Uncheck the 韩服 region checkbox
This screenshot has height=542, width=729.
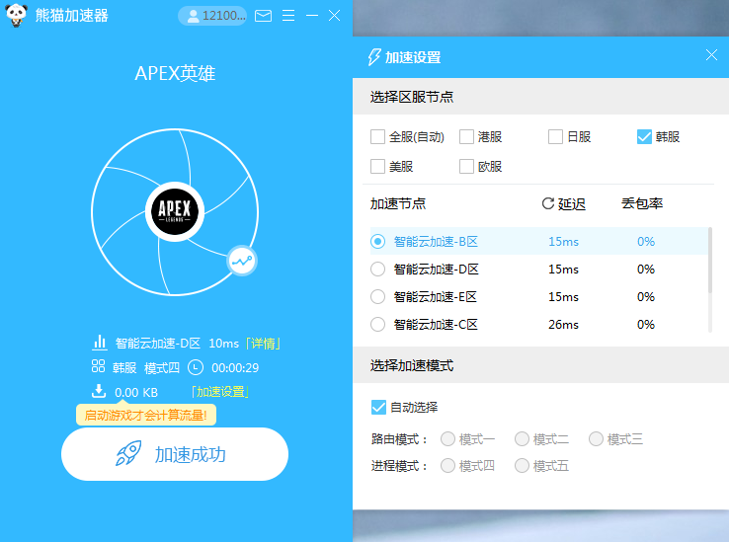[644, 137]
